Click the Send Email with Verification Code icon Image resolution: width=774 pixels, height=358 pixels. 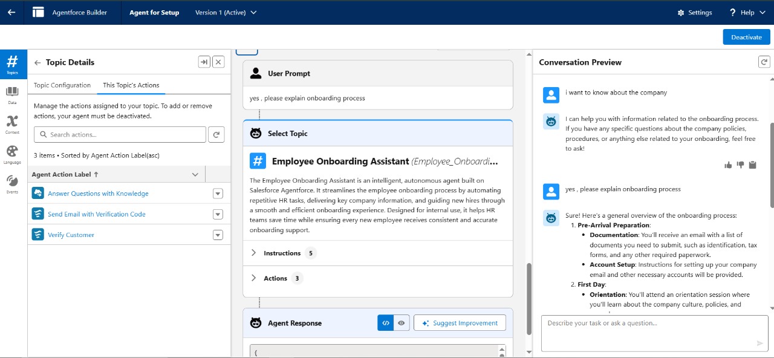point(38,214)
